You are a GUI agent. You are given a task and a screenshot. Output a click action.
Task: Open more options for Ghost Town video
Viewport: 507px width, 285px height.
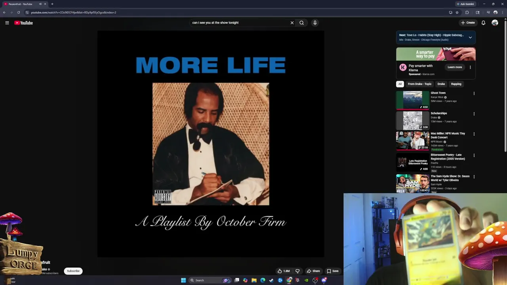click(474, 94)
